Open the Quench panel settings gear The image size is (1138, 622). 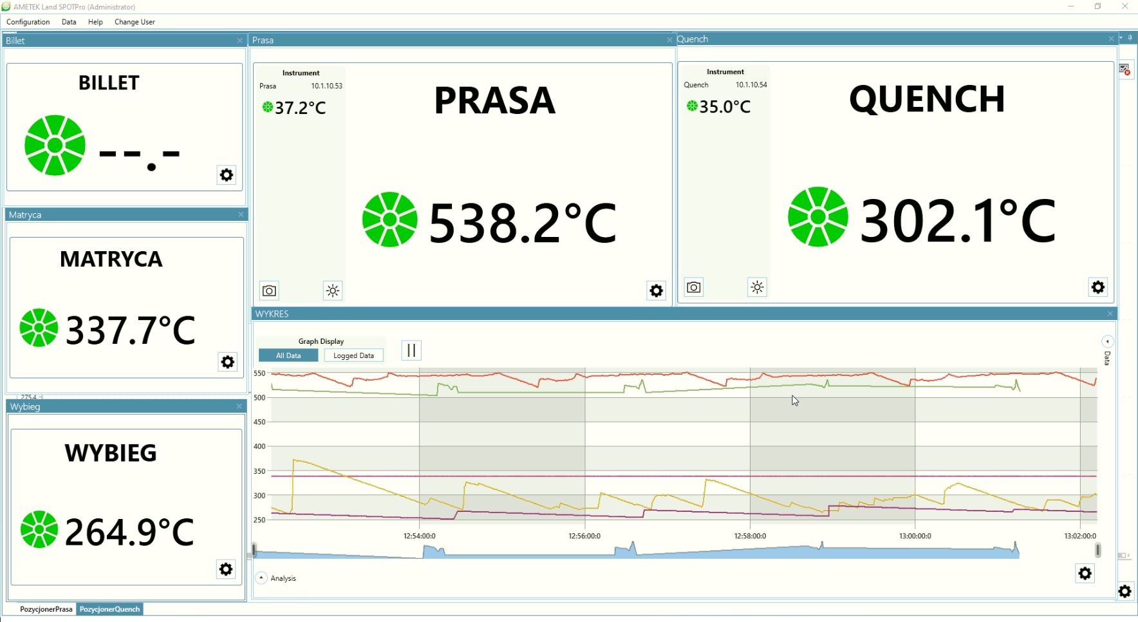coord(1097,287)
